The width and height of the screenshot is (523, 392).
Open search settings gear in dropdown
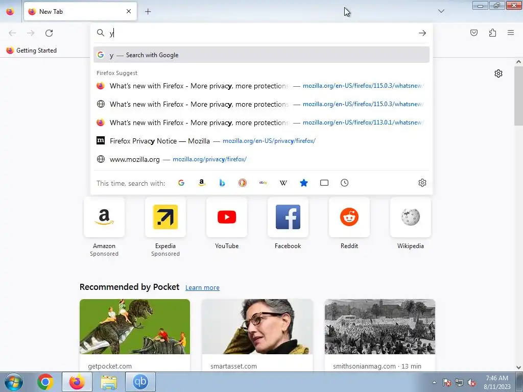click(x=422, y=183)
